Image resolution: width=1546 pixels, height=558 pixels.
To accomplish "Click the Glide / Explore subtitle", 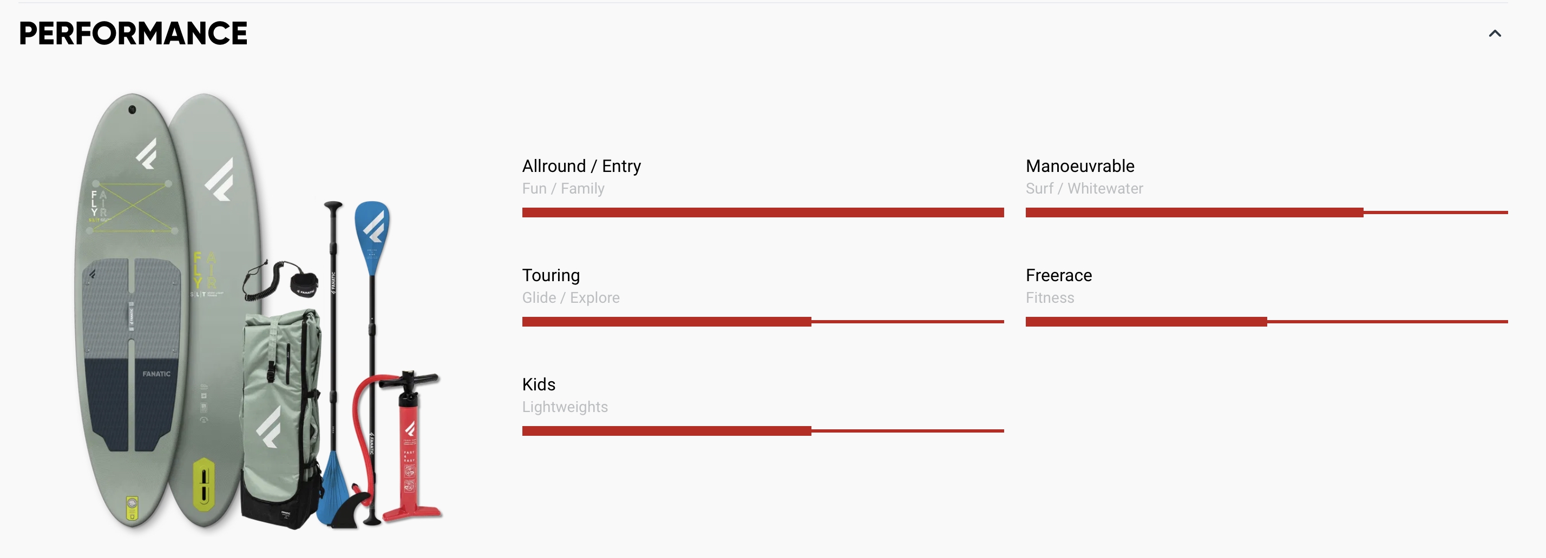I will (571, 298).
